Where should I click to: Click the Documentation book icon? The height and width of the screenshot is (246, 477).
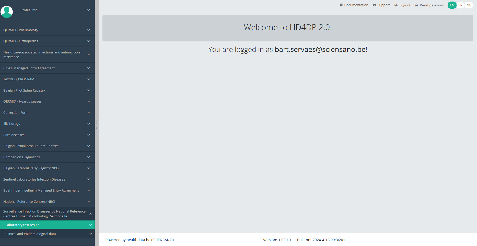click(341, 5)
